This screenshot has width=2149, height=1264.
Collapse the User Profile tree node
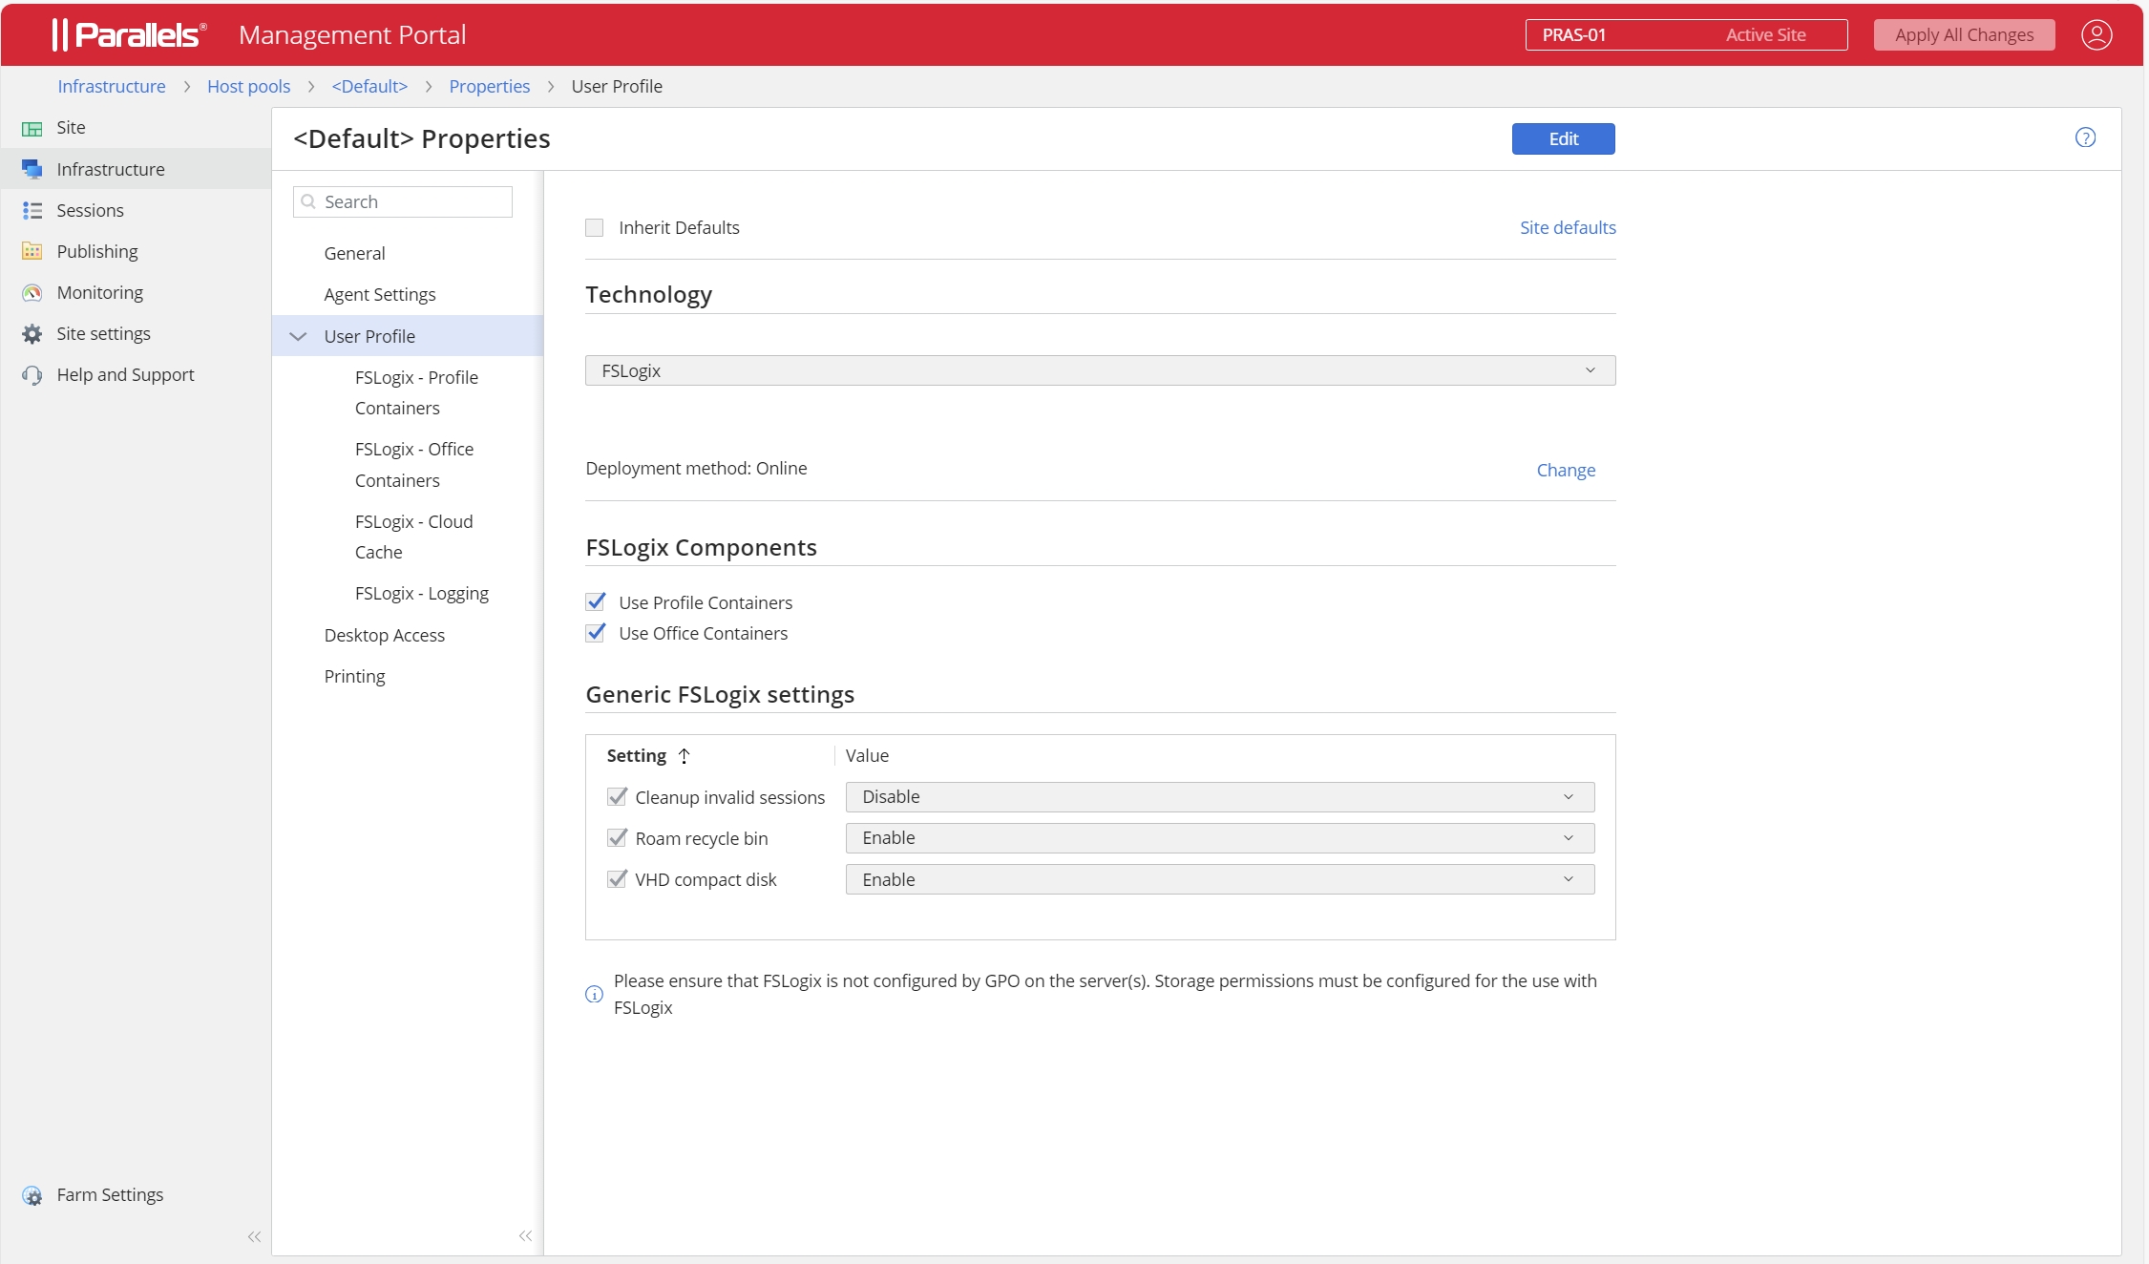(298, 336)
